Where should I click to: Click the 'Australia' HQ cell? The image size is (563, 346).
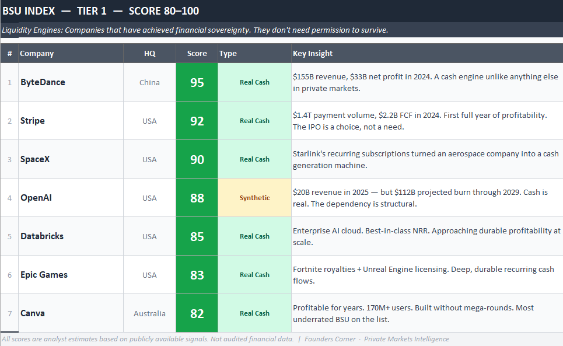(150, 313)
